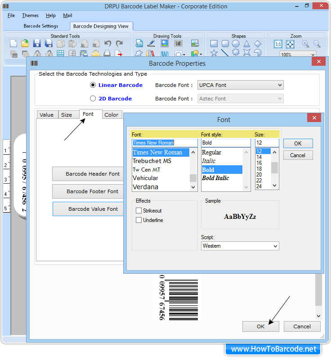Select the Triangle shape

[x=246, y=44]
